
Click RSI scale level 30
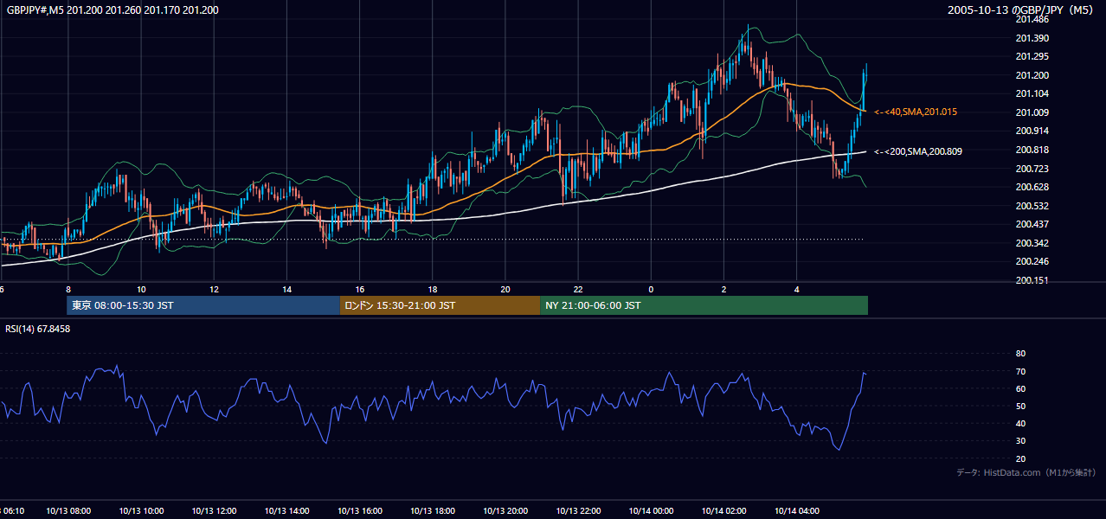point(1020,440)
